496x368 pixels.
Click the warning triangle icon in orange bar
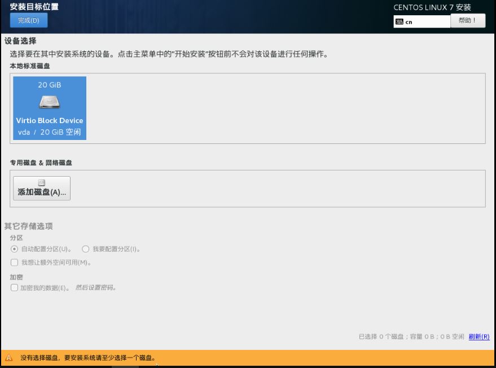pyautogui.click(x=9, y=358)
